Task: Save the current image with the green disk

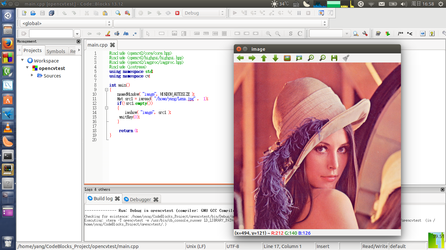Action: click(334, 58)
